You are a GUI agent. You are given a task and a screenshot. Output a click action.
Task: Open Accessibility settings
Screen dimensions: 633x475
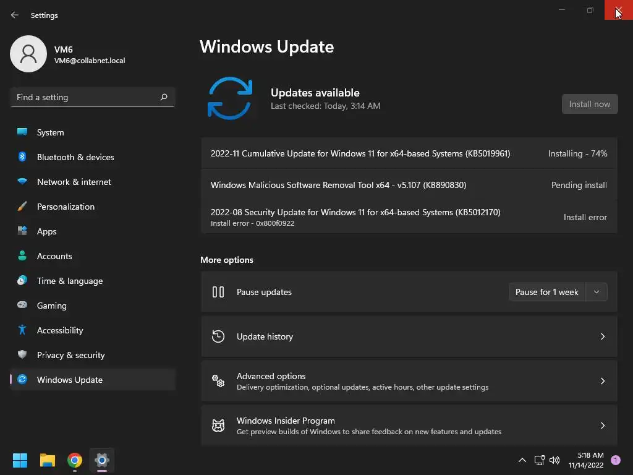93,330
